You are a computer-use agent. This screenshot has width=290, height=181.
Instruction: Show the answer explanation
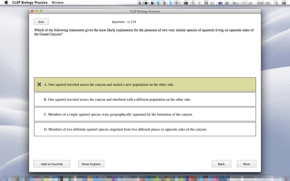[x=91, y=164]
